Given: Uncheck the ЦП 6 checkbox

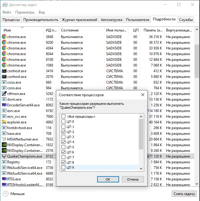Looking at the screenshot, I should click(x=63, y=152).
